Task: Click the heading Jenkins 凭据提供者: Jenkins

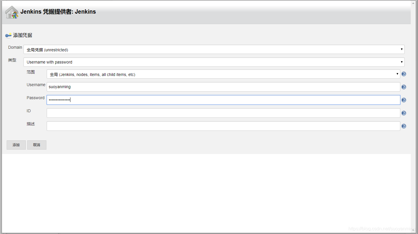Action: tap(58, 12)
